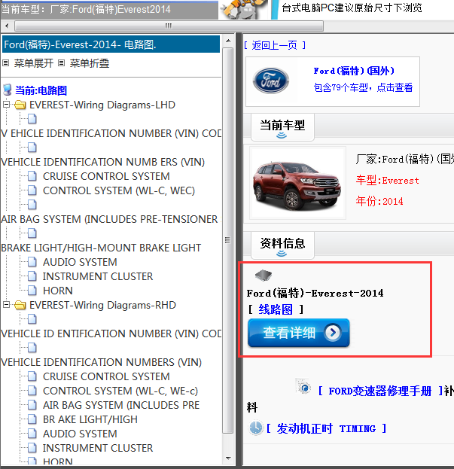
Task: Open the 线路图 link
Action: tap(276, 309)
